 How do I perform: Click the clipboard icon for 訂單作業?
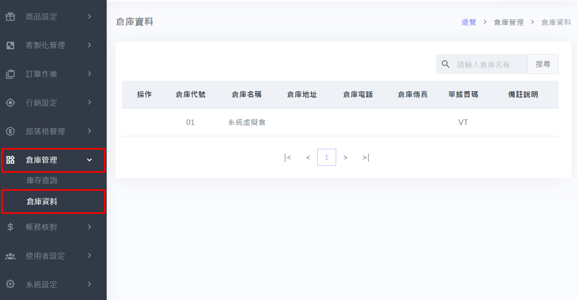(11, 74)
